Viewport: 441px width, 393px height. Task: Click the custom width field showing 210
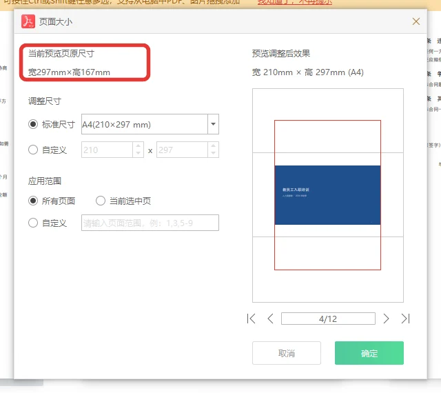[x=107, y=150]
